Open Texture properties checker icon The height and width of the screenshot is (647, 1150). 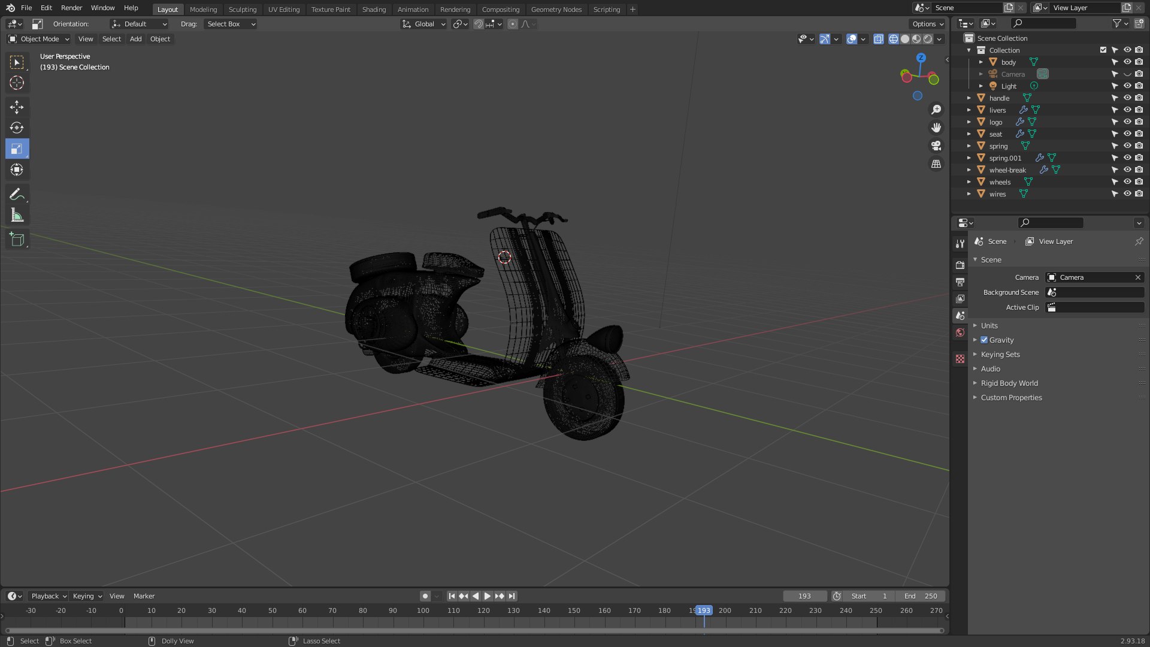960,359
